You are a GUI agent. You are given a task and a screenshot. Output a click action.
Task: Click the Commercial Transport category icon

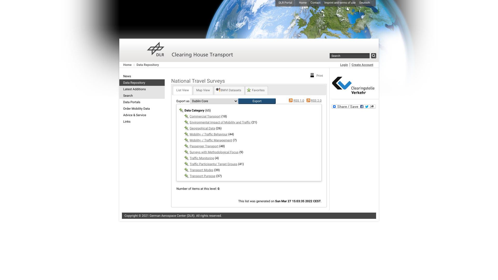point(186,116)
